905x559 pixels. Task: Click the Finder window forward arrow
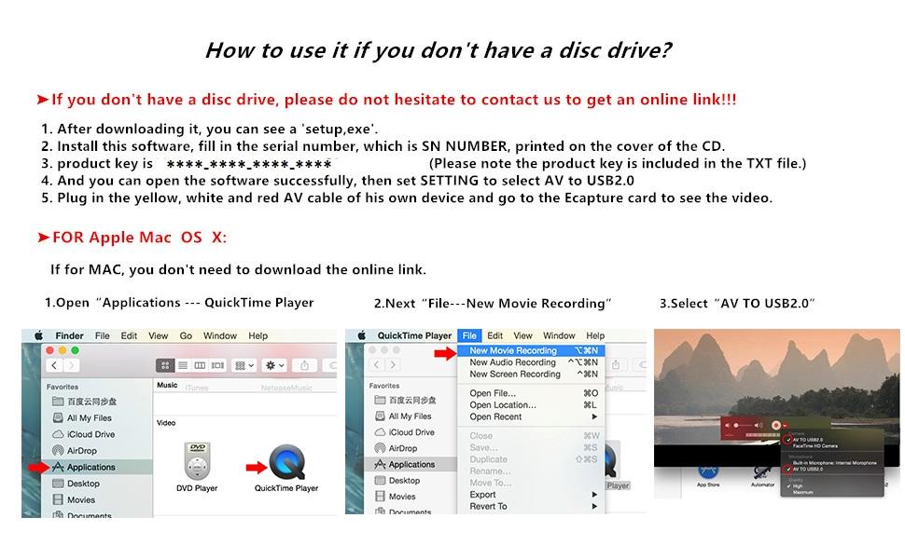click(71, 365)
